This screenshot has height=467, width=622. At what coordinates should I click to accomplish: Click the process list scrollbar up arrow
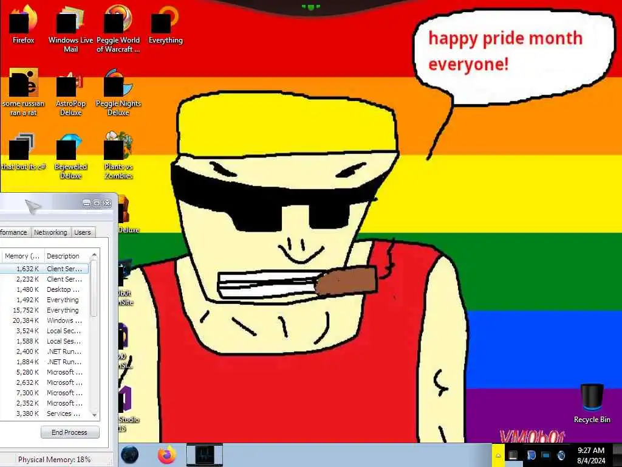(x=94, y=255)
